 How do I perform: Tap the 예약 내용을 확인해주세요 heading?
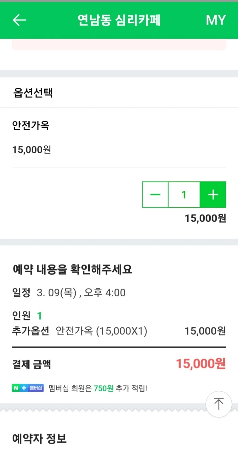pos(72,270)
